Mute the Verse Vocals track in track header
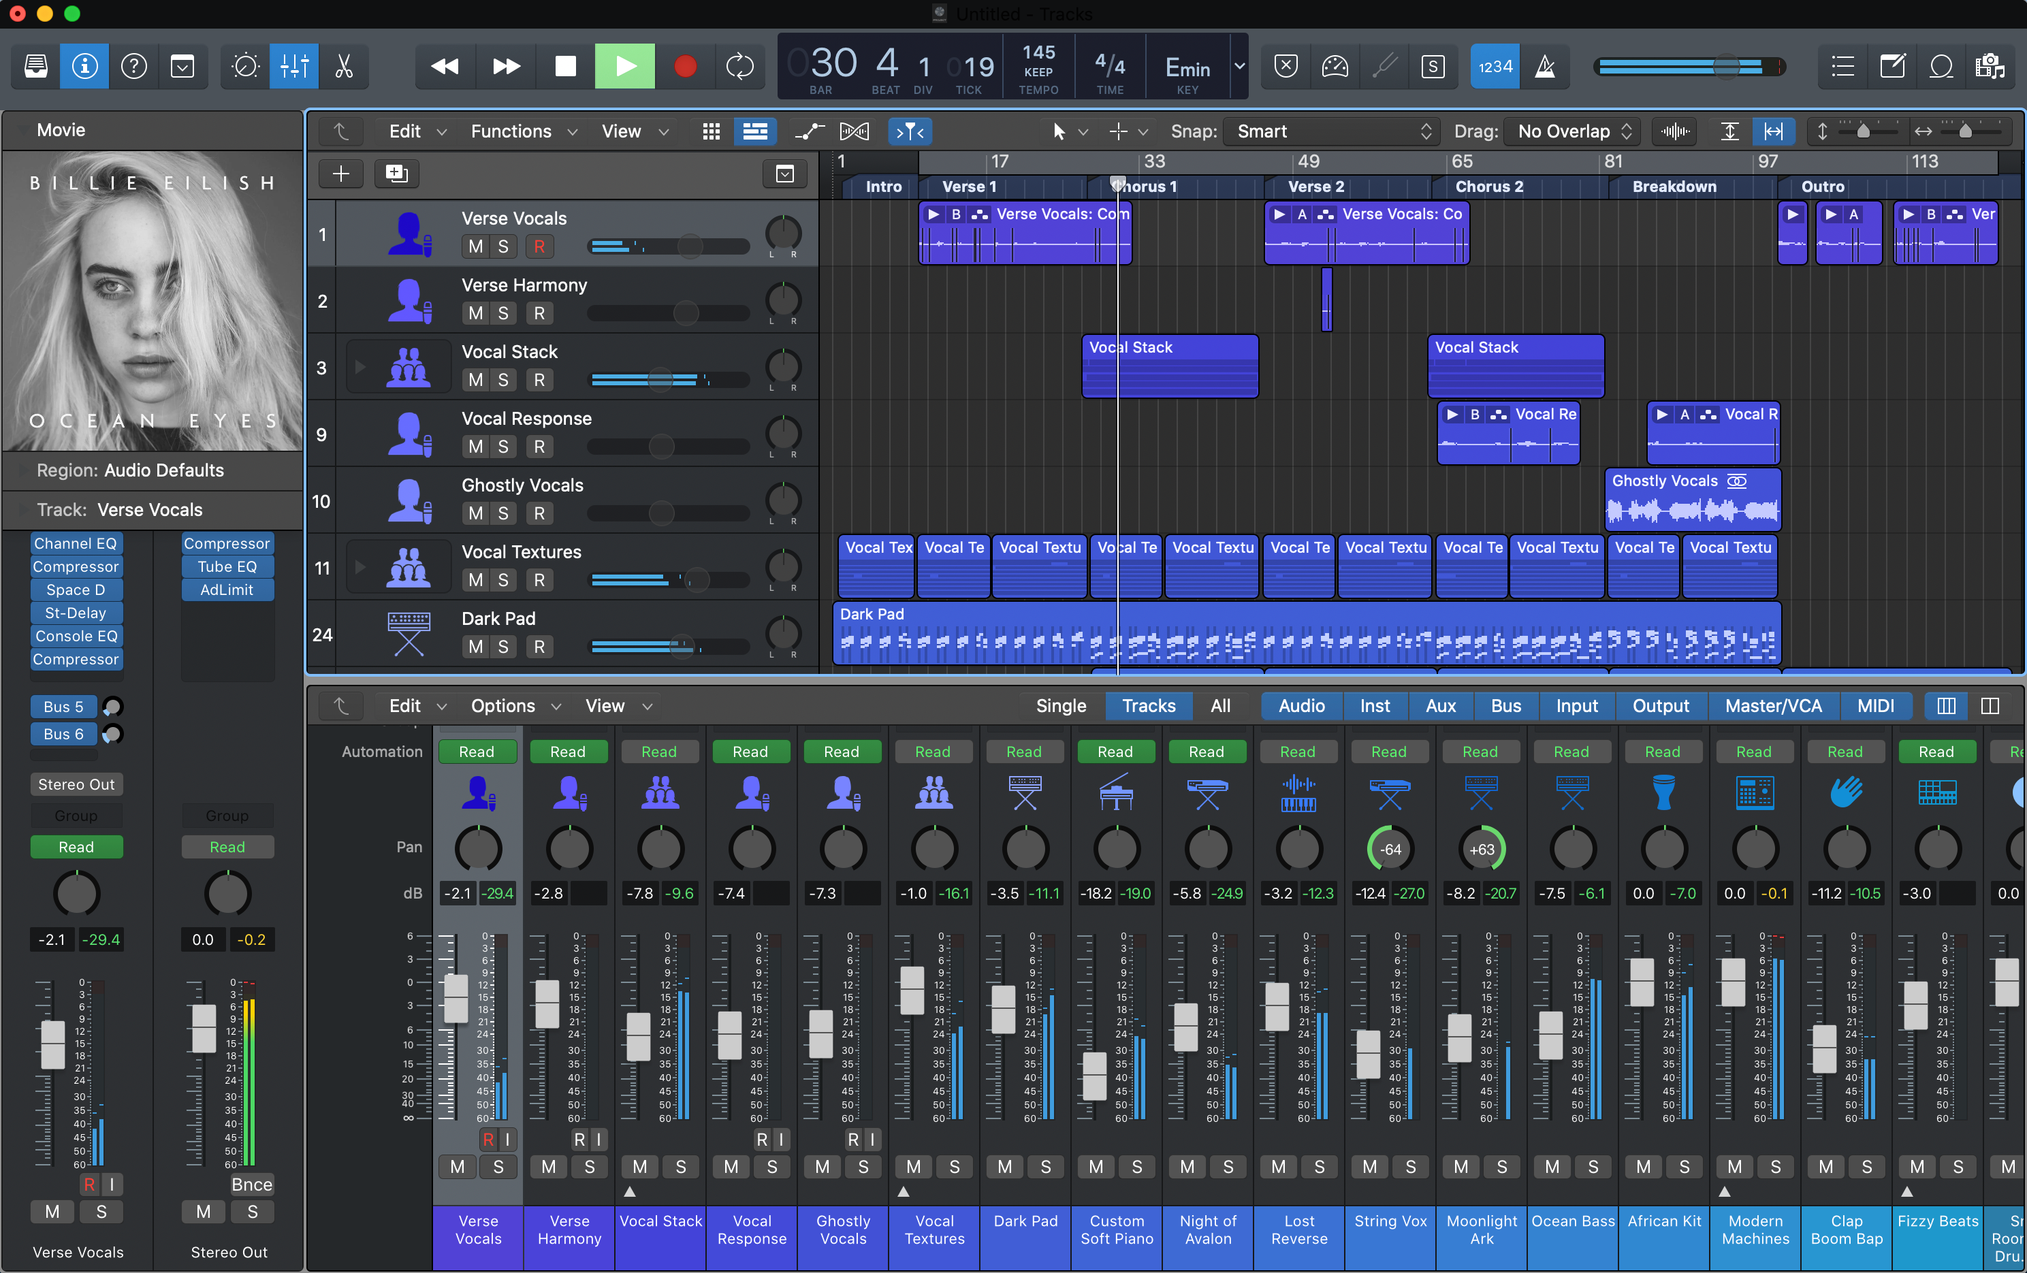 [476, 246]
